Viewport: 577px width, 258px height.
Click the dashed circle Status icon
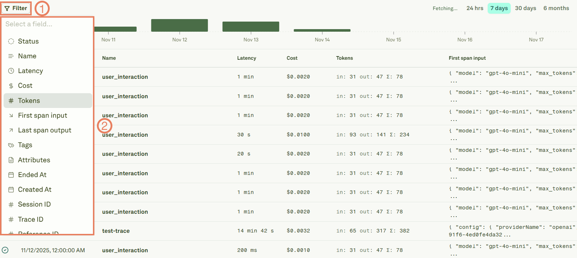pos(11,41)
